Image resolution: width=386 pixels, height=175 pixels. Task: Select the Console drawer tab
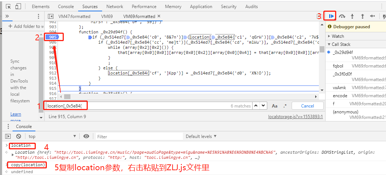pos(24,127)
